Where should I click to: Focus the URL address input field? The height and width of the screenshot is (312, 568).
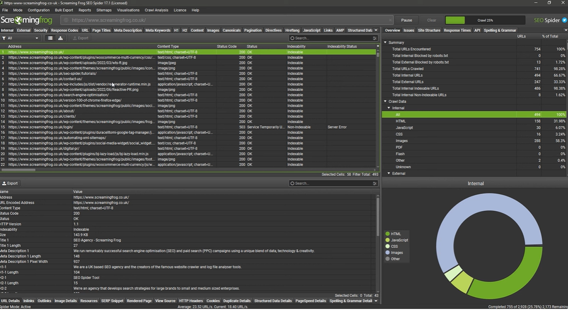pyautogui.click(x=227, y=20)
